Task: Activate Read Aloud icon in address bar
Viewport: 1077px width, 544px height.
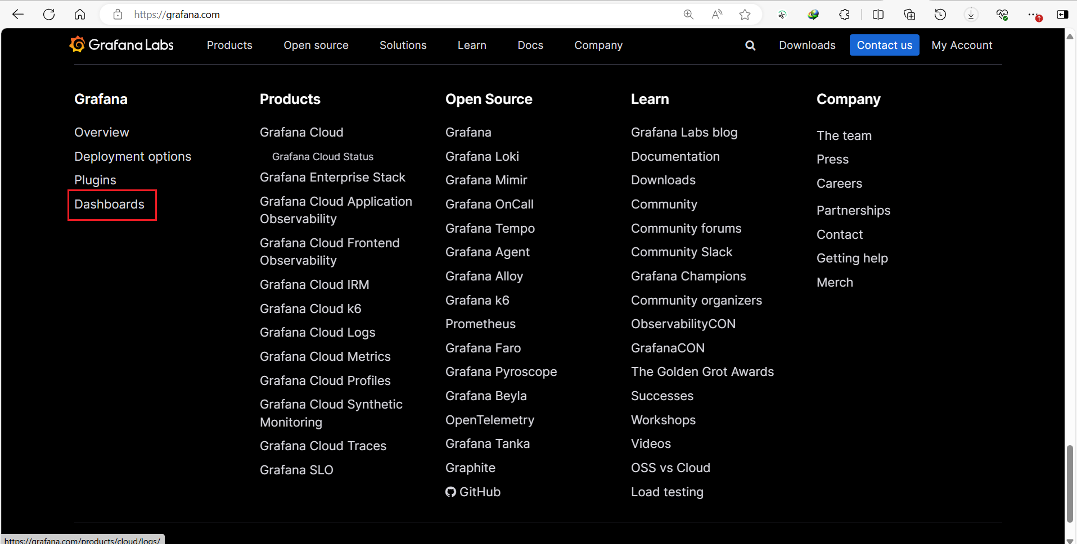Action: [x=717, y=15]
